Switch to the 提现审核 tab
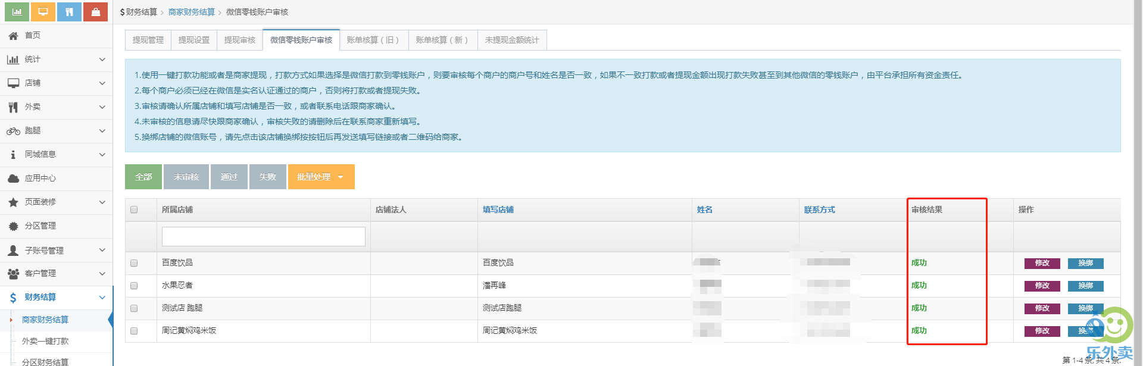This screenshot has width=1143, height=366. 239,40
